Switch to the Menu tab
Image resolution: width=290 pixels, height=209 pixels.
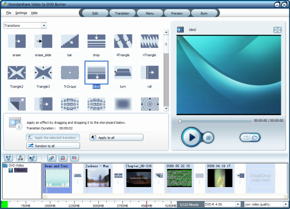pyautogui.click(x=150, y=13)
